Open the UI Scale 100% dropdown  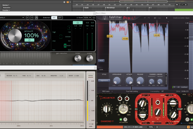point(87,18)
